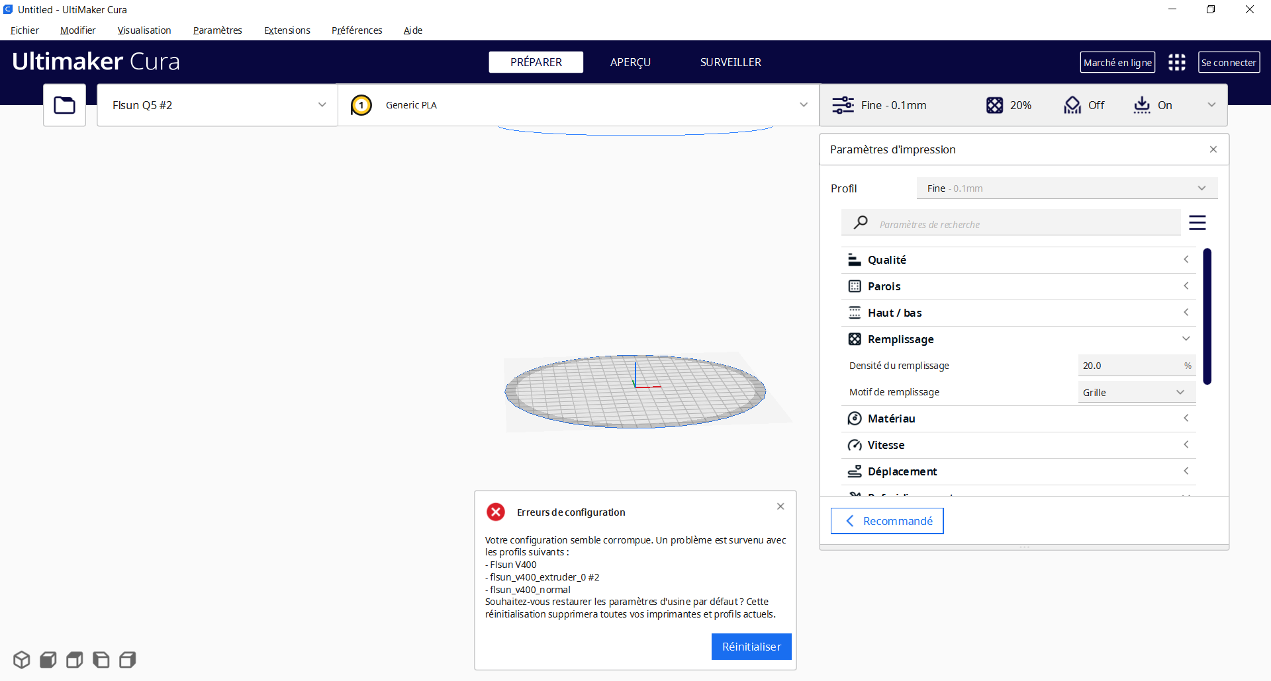Click the search magnifier icon
This screenshot has width=1271, height=681.
[861, 223]
